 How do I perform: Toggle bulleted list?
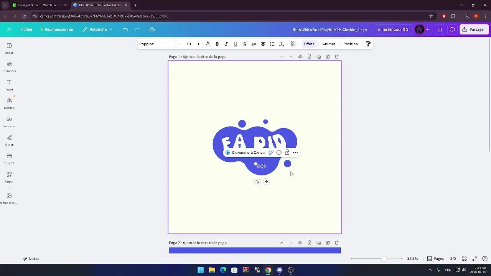(272, 44)
